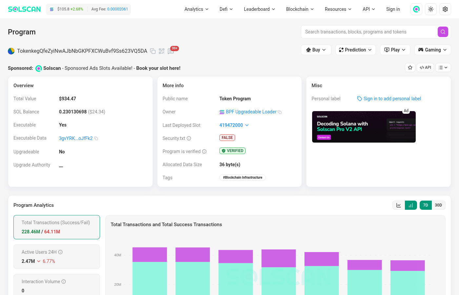Open the Analytics menu

tap(196, 9)
